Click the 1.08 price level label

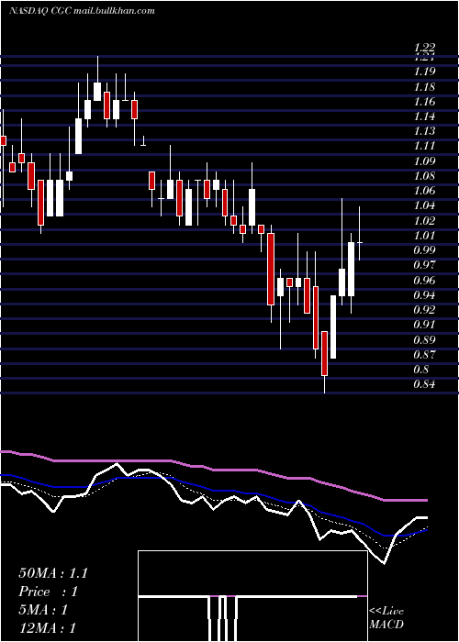(x=424, y=176)
